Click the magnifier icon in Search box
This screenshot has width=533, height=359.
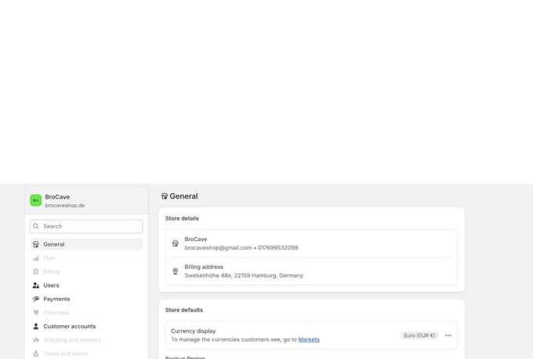coord(36,226)
